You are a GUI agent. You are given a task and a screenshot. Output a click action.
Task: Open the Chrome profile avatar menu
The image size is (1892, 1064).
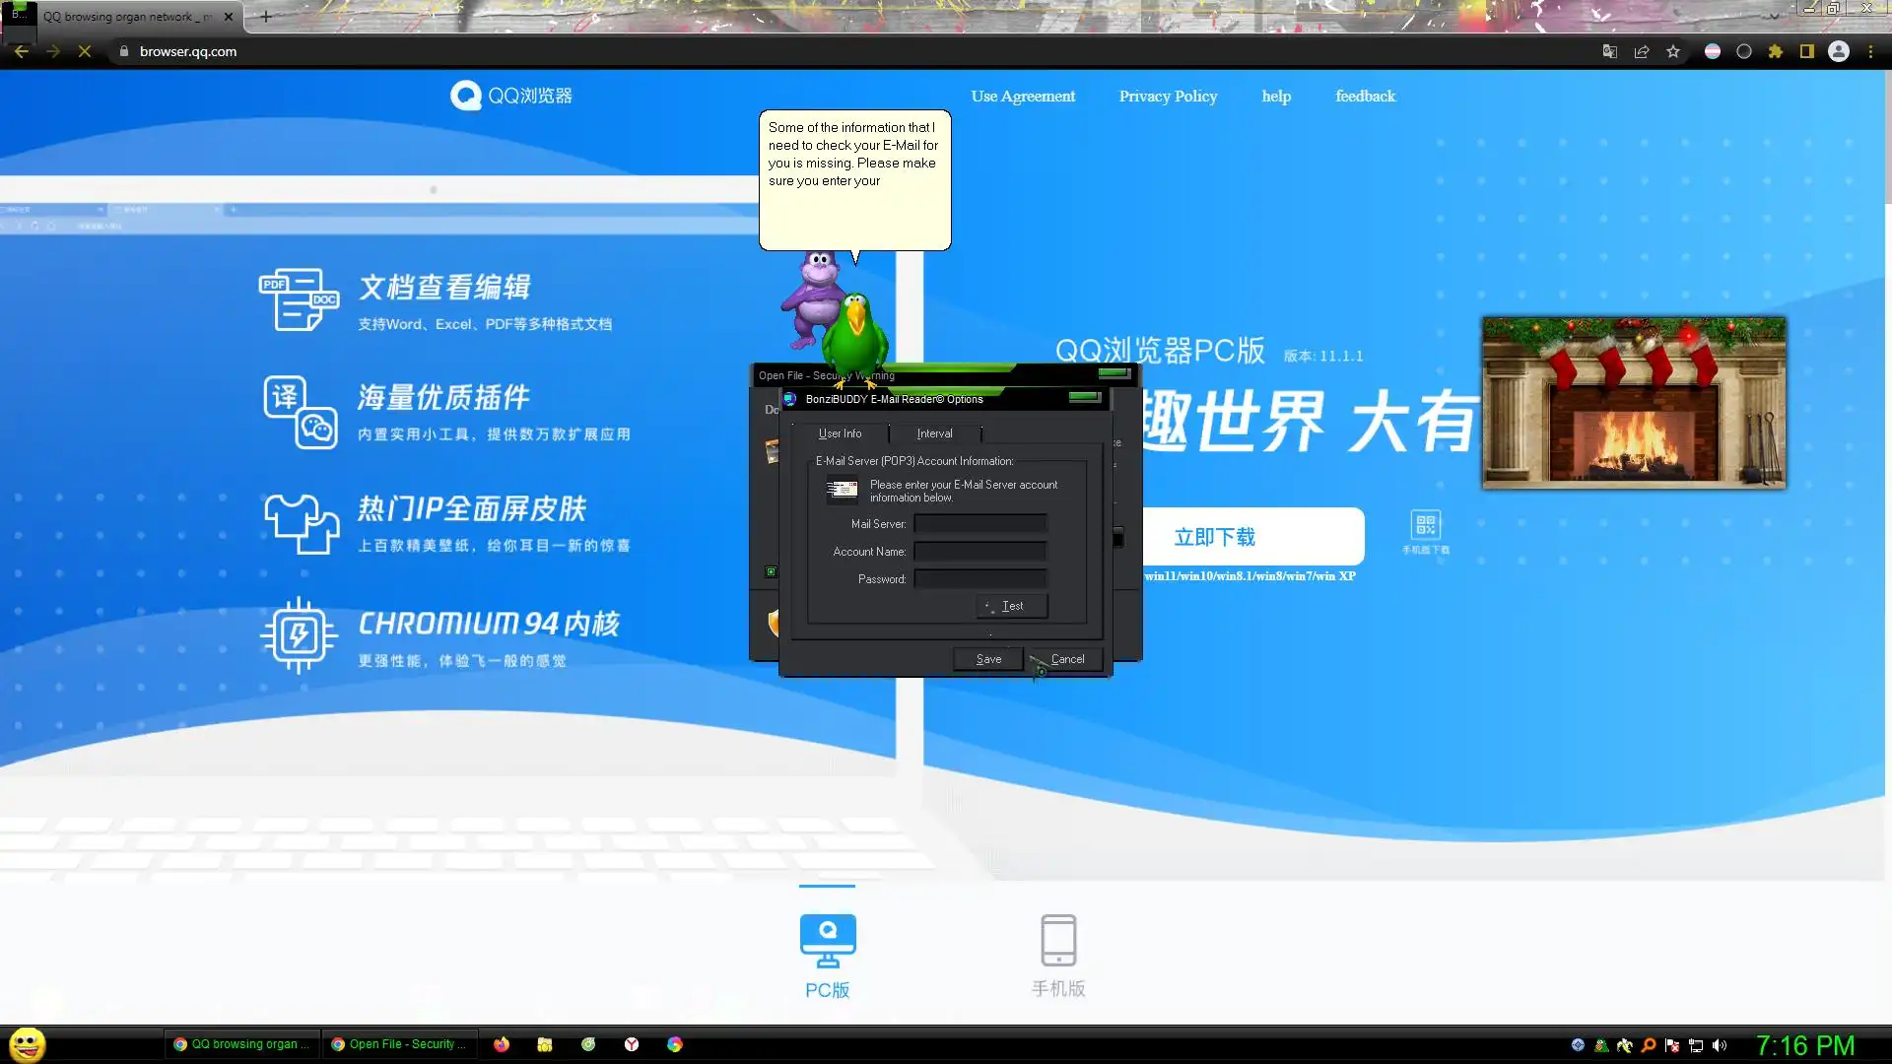click(1839, 52)
